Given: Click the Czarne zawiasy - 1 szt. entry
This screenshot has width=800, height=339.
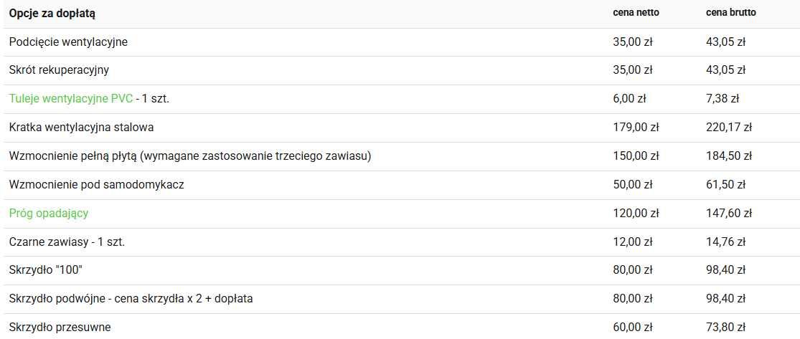Looking at the screenshot, I should 67,242.
